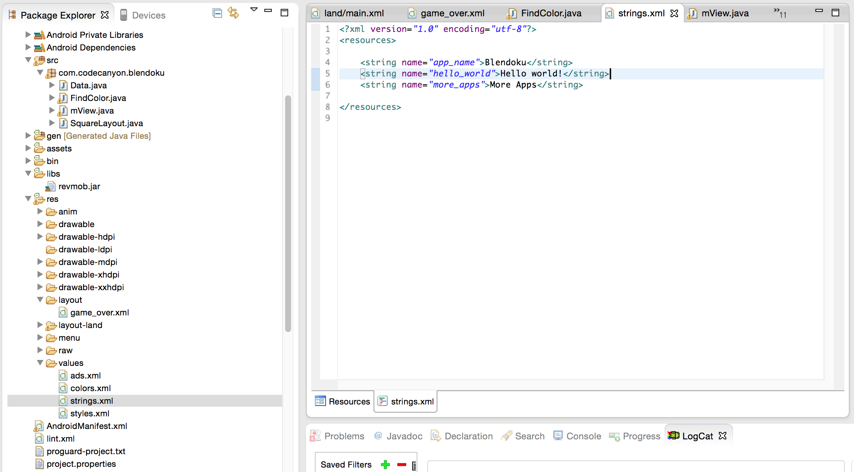
Task: Open revmob.jar in libs folder
Action: (x=79, y=186)
